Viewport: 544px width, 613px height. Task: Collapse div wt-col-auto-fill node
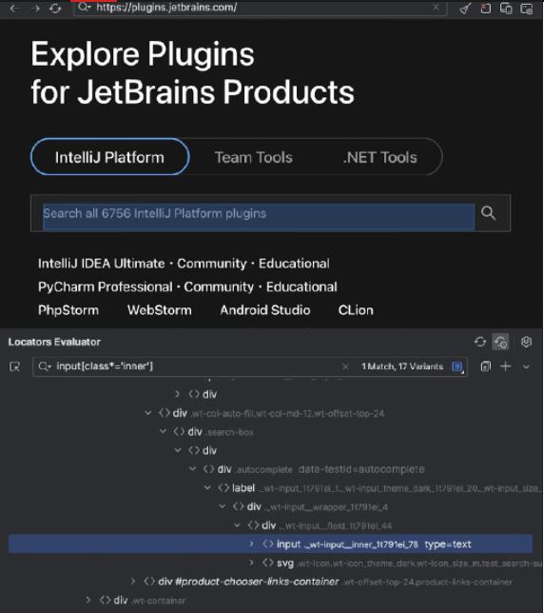pos(148,413)
